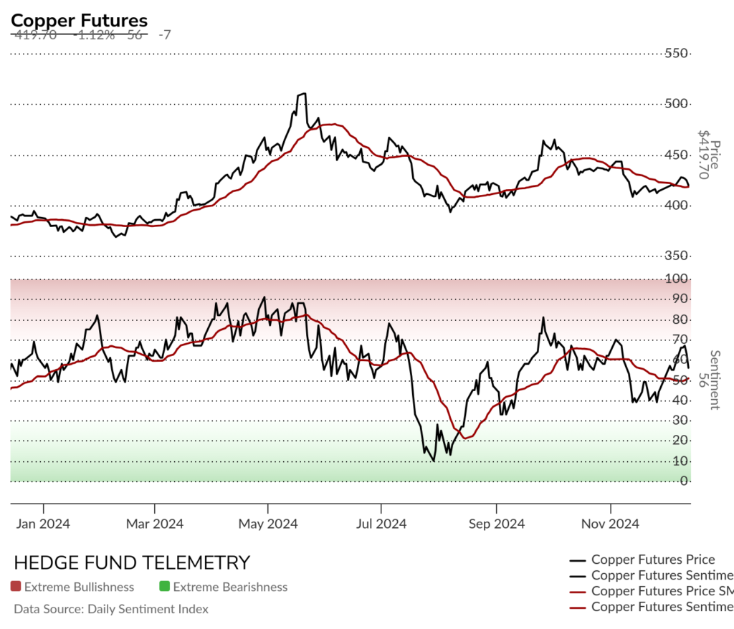The image size is (734, 629).
Task: Click the Extreme Bearishness green swatch
Action: pyautogui.click(x=164, y=586)
